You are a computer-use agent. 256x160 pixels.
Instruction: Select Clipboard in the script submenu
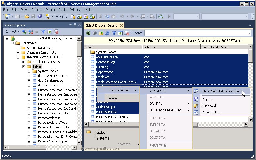(209, 106)
